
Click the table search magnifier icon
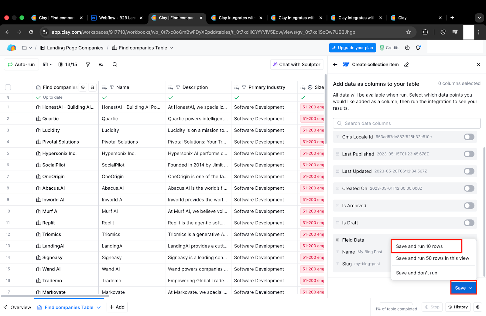[x=115, y=64]
